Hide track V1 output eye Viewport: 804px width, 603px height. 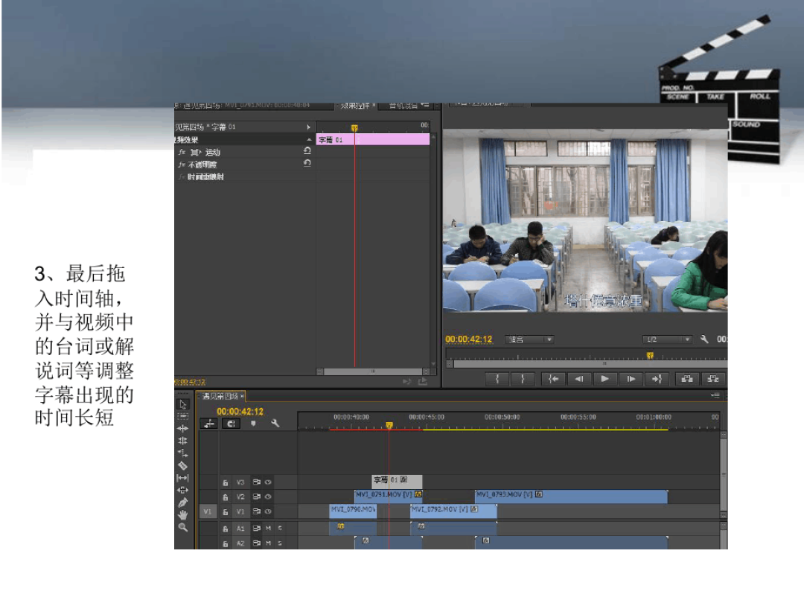(x=268, y=511)
